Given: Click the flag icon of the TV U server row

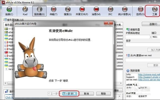Looking at the screenshot, I should [6, 59].
